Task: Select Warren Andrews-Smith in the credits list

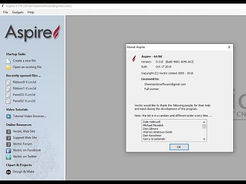Action: 157,132
